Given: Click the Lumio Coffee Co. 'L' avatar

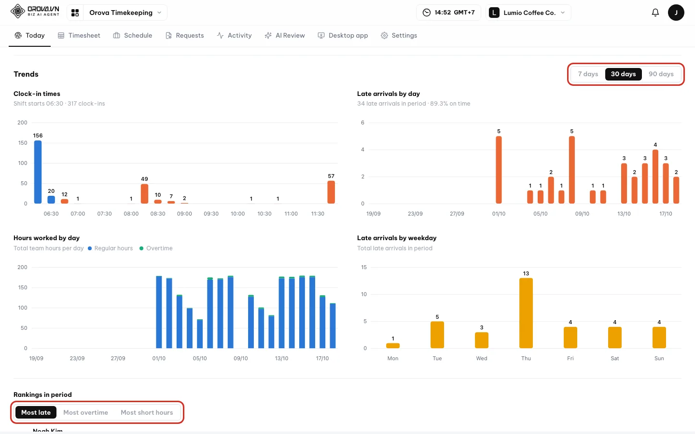Looking at the screenshot, I should point(494,13).
